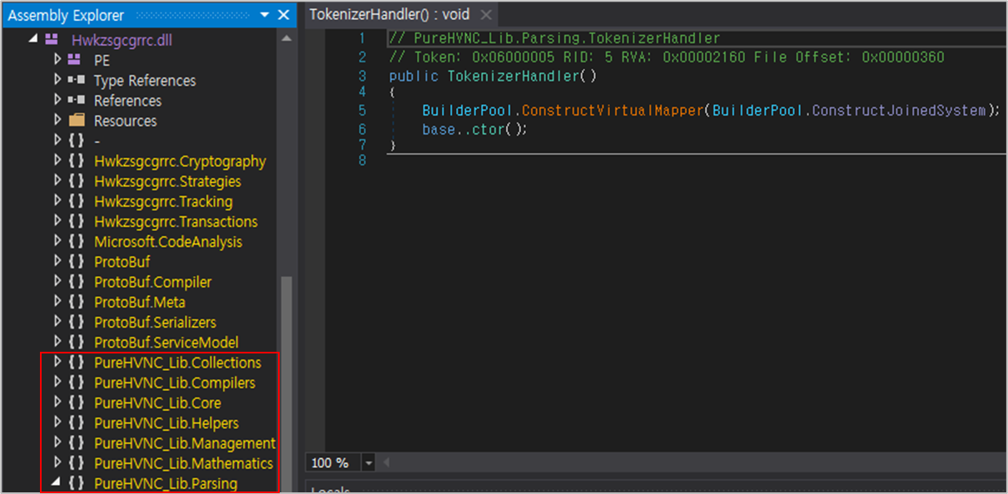1008x494 pixels.
Task: Click the braces icon of PureHVNC_Lib.Compilers
Action: pos(77,383)
